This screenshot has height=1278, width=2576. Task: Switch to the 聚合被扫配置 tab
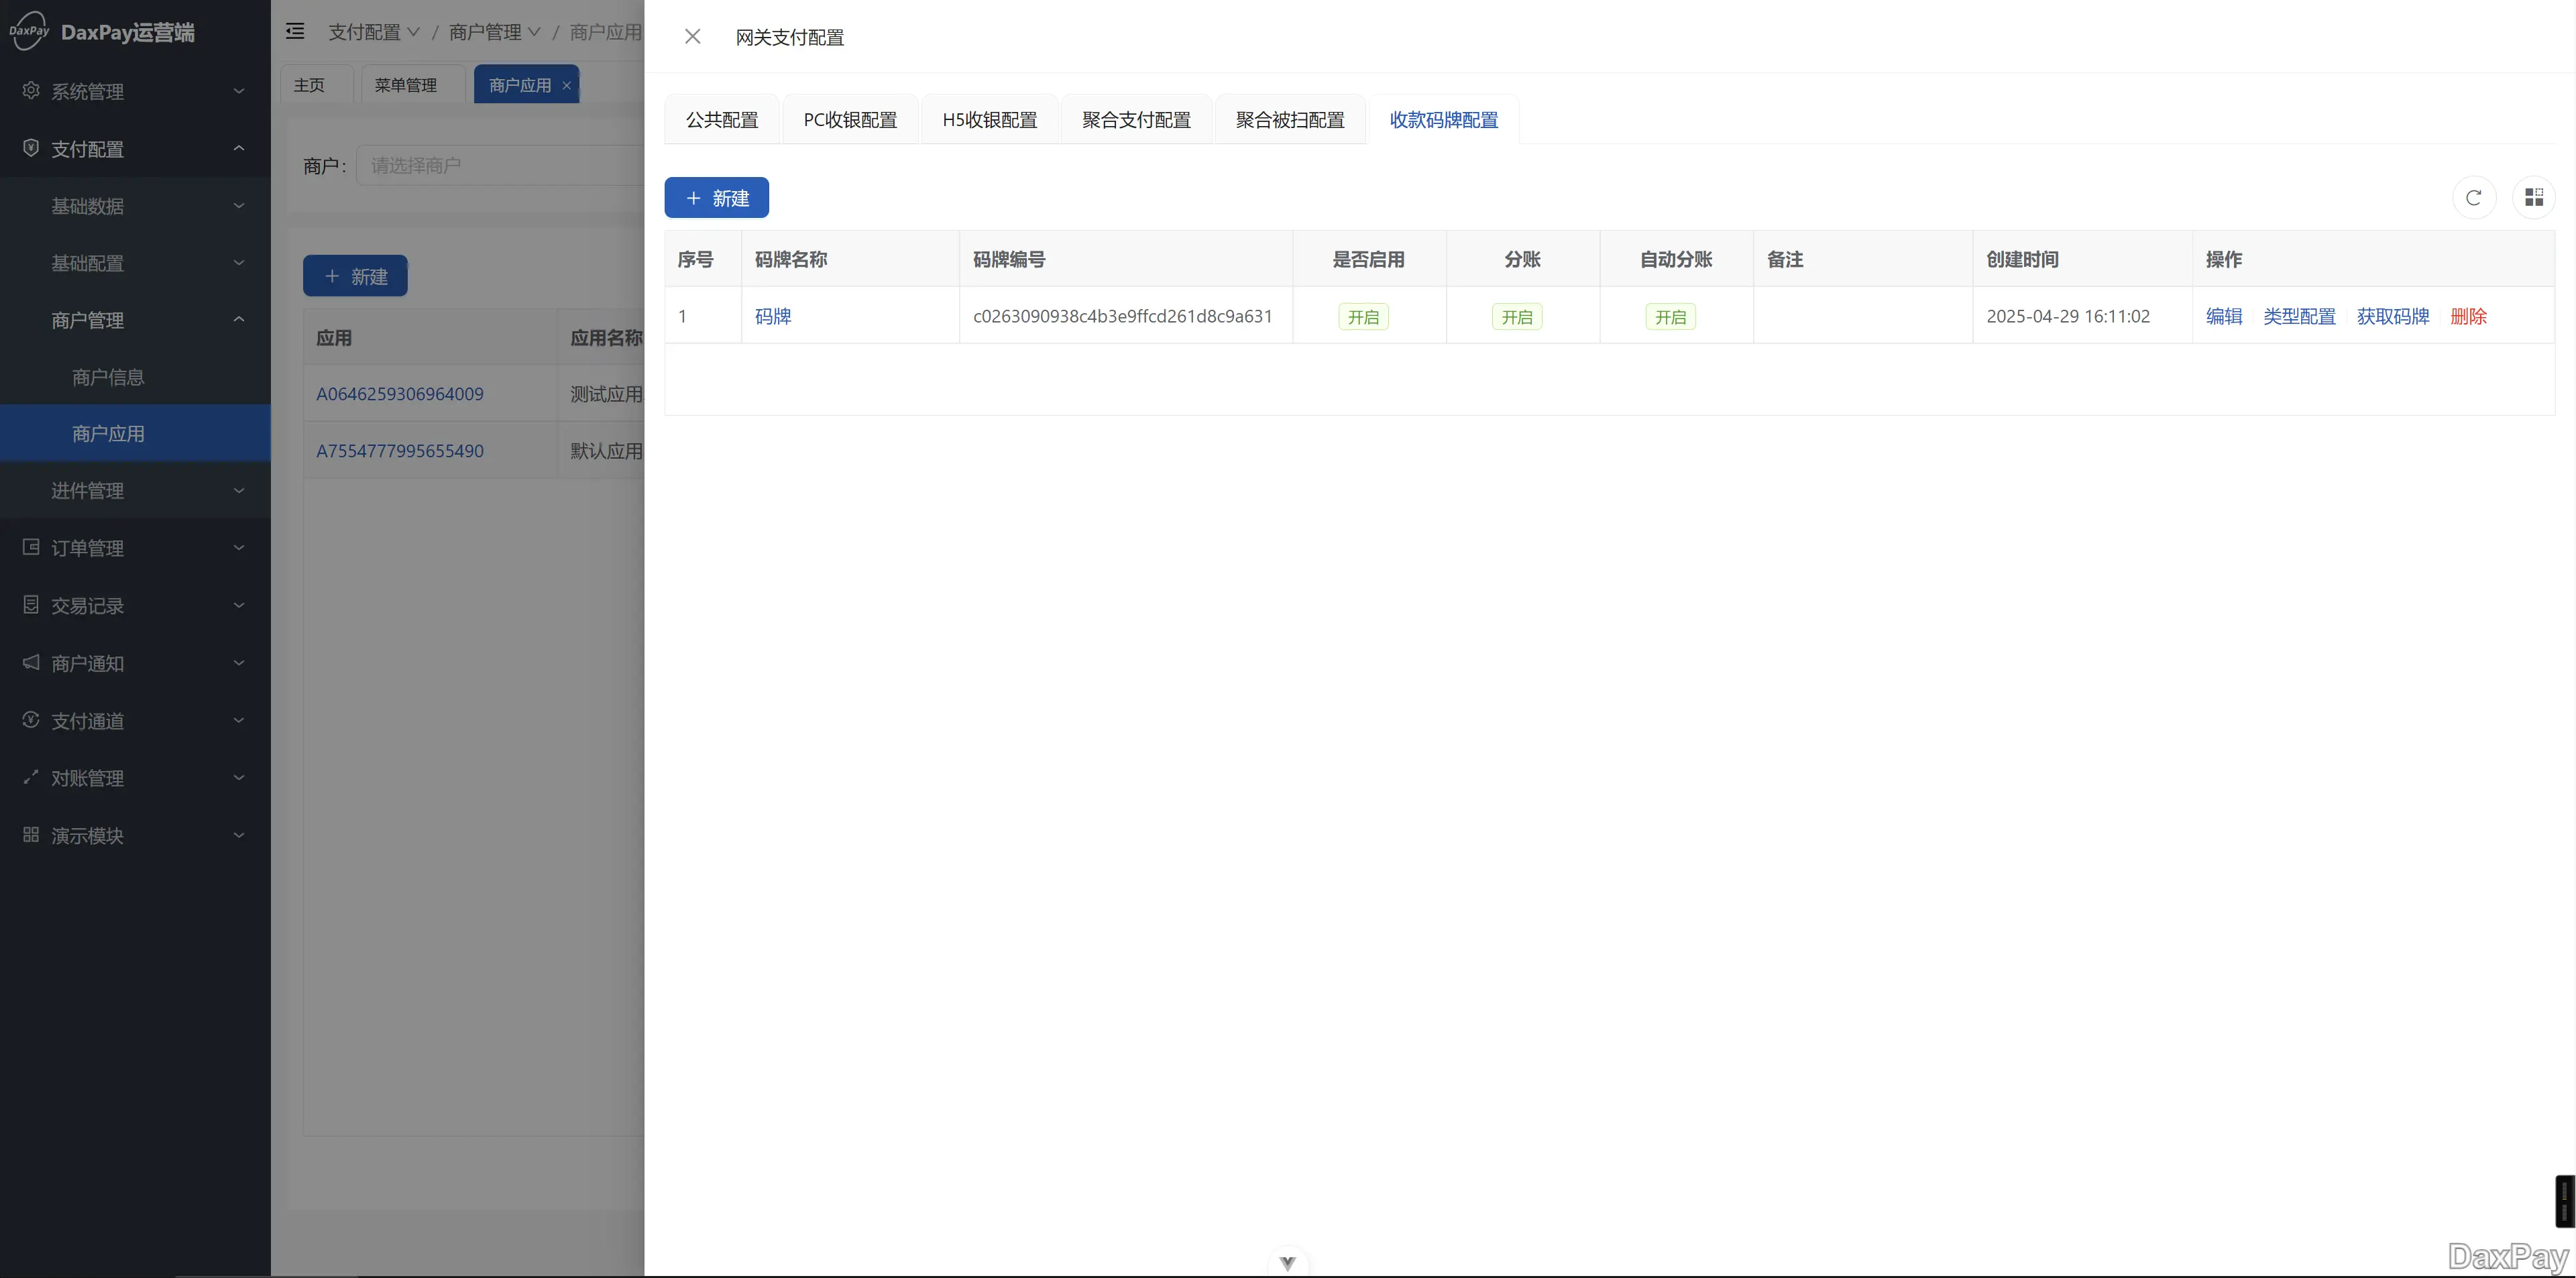pyautogui.click(x=1290, y=120)
